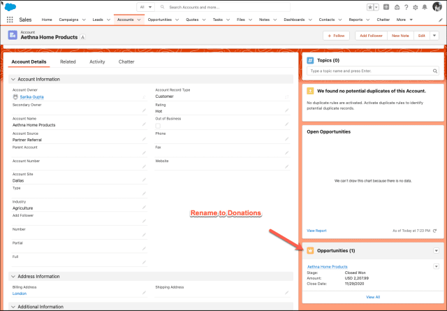Open the Chatter tab on record

tap(126, 62)
